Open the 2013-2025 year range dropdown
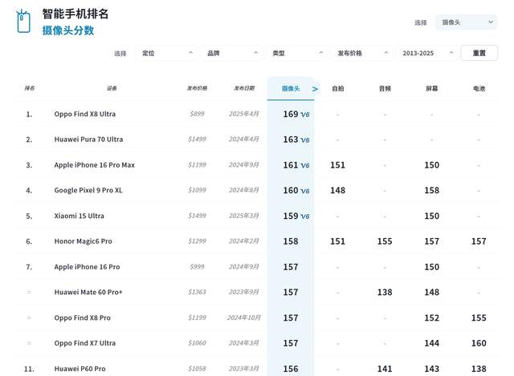 pos(427,53)
